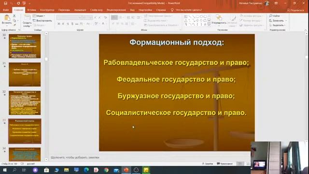Image resolution: width=309 pixels, height=174 pixels.
Task: Click the Normal view icon in status bar
Action: coord(240,164)
